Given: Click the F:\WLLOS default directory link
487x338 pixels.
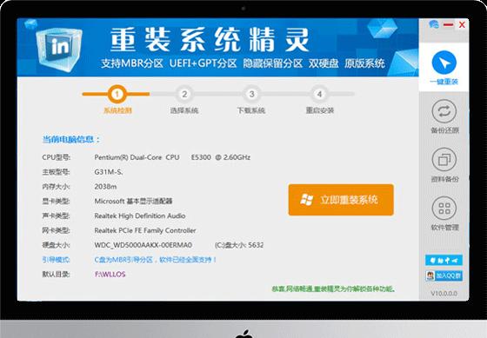Looking at the screenshot, I should pyautogui.click(x=110, y=275).
